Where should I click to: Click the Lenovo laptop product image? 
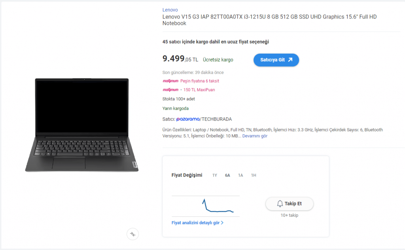point(81,125)
